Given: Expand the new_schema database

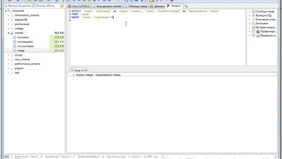Looking at the screenshot, I should click(8, 60).
